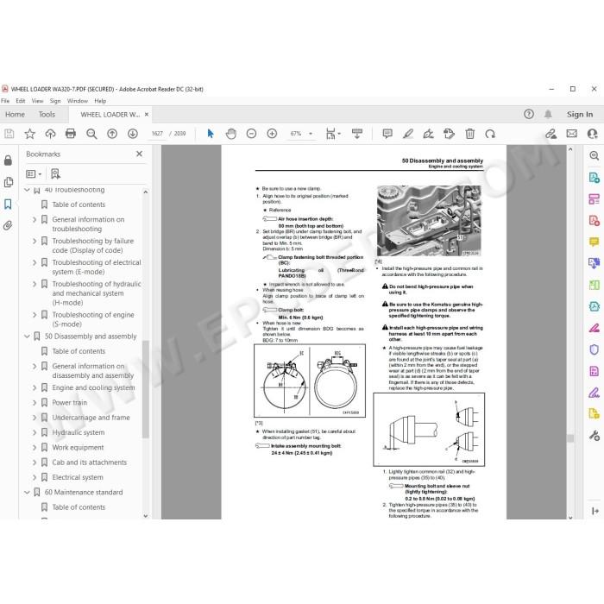This screenshot has width=604, height=604.
Task: Expand Power train bookmark
Action: (35, 403)
